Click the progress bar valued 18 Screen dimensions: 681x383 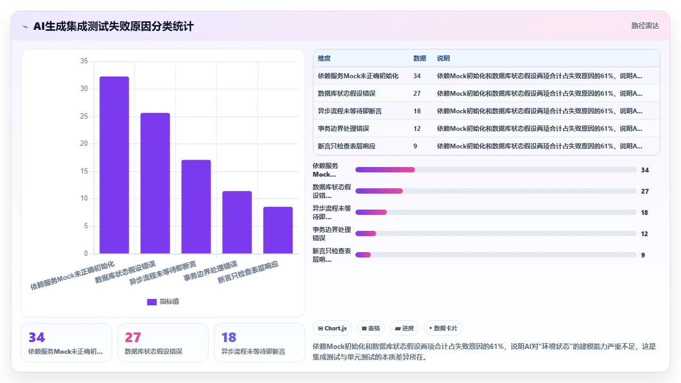click(496, 212)
